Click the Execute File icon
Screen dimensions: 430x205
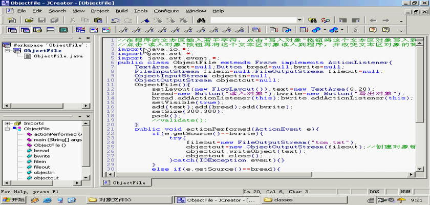click(x=287, y=30)
